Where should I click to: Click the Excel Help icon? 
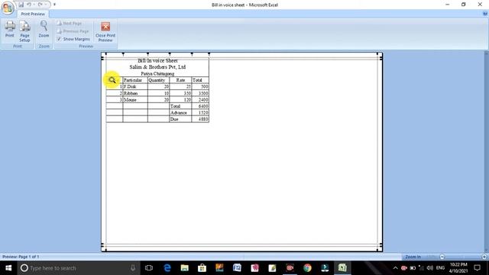coord(485,14)
